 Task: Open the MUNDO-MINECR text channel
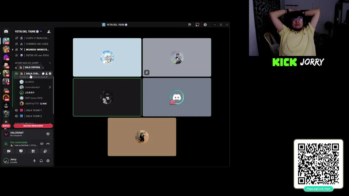pos(33,50)
